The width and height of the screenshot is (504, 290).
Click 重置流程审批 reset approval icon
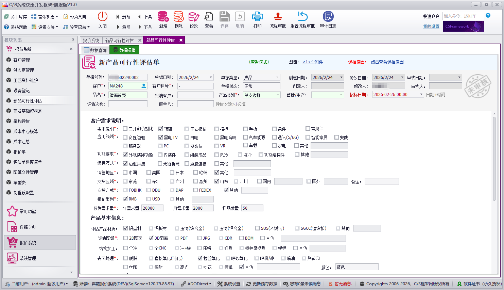(x=302, y=16)
